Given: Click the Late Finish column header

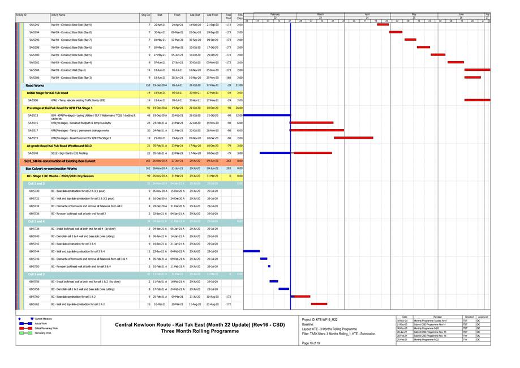Looking at the screenshot, I should tap(213, 15).
